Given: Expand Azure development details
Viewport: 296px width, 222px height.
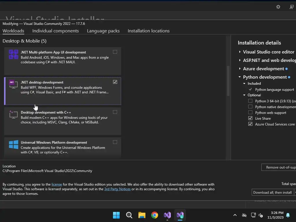Looking at the screenshot, I should (x=240, y=69).
